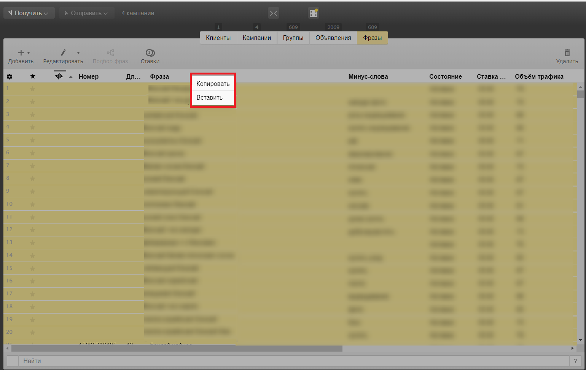This screenshot has width=586, height=371.
Task: Click the sync status column header icon
Action: click(x=59, y=77)
